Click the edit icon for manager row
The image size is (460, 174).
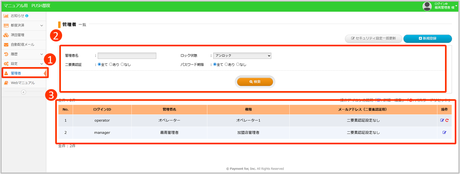(444, 133)
